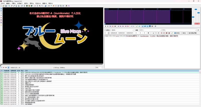Viewport: 201px width, 107px height.
Task: Go to audio selection arrow icon
Action: 139,26
